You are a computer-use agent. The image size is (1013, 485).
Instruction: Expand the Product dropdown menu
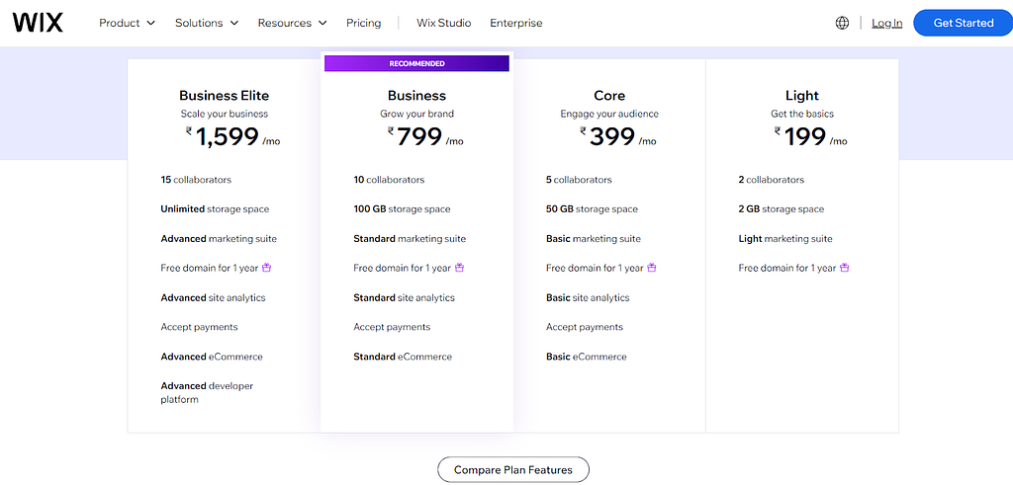click(128, 23)
